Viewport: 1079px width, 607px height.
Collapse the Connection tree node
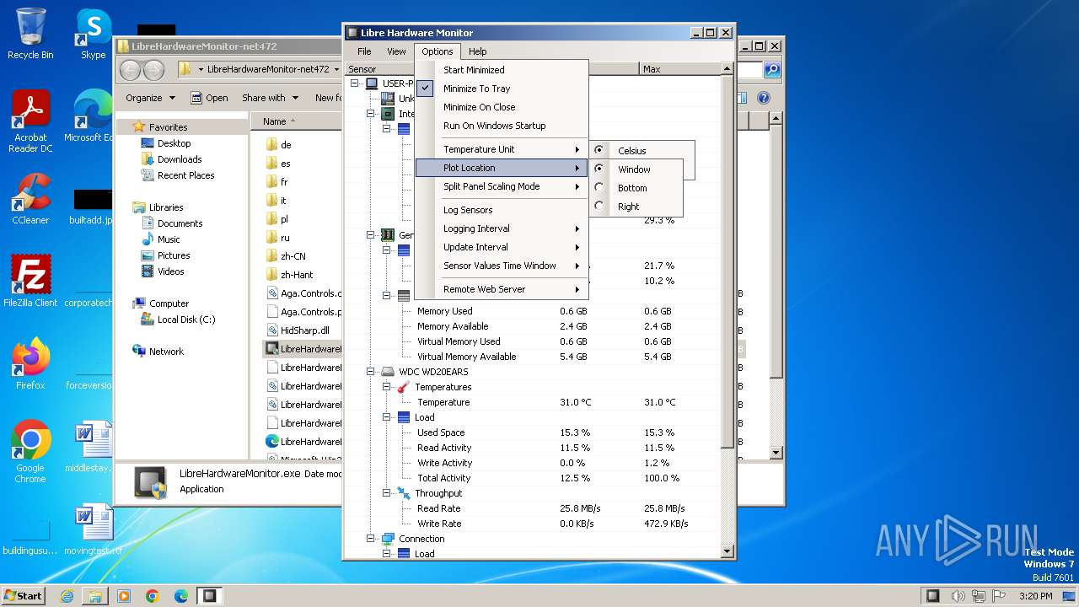pos(371,539)
